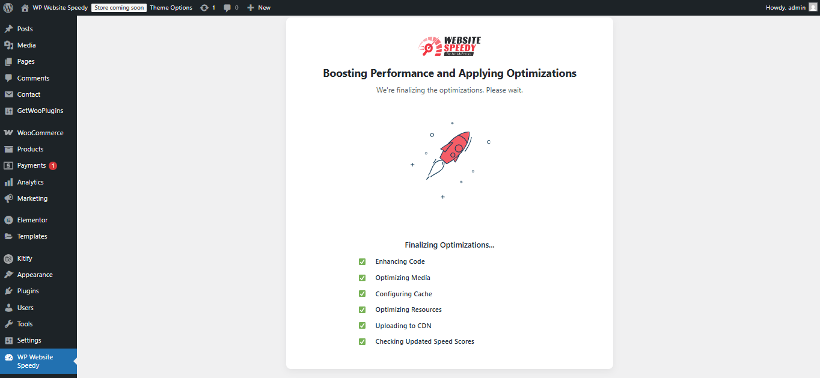Click the Website Speedy logo
820x378 pixels.
click(450, 46)
